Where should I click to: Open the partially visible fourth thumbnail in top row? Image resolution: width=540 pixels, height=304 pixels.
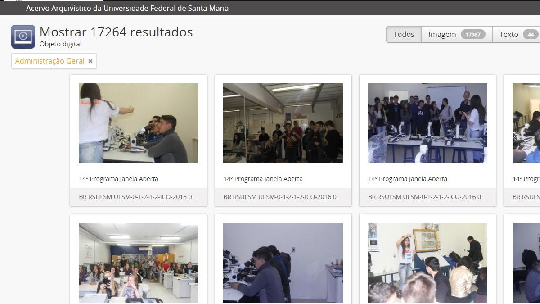tap(526, 123)
